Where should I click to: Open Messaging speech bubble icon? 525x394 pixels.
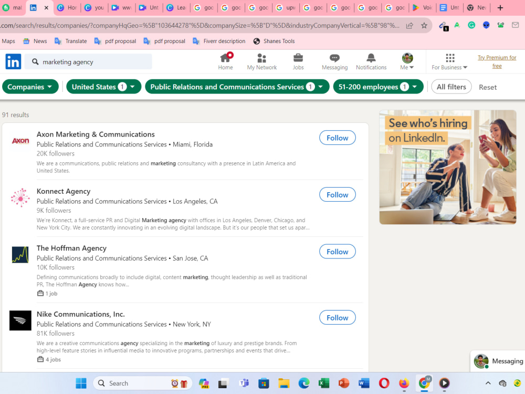coord(334,58)
